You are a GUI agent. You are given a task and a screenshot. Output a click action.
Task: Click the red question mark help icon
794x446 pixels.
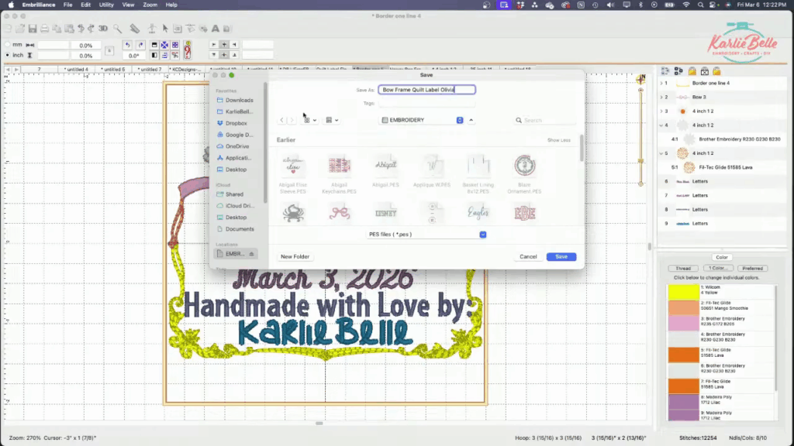[188, 50]
